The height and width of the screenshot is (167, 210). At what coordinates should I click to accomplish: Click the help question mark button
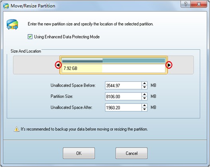tap(185, 4)
